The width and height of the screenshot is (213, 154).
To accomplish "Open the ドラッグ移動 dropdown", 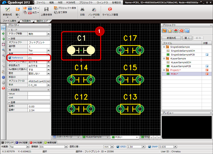I will tap(49, 34).
